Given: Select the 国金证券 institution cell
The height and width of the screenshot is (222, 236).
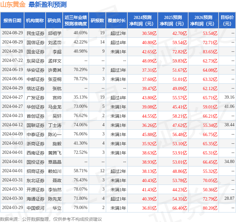Looking at the screenshot, I should click(x=35, y=52).
